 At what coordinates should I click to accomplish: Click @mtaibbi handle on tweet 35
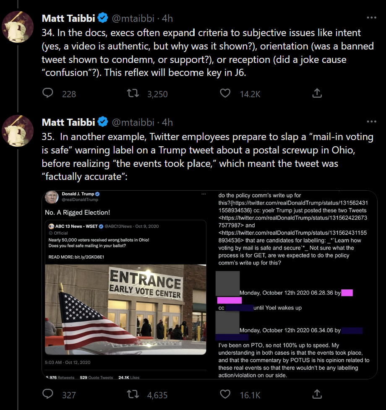coord(133,122)
